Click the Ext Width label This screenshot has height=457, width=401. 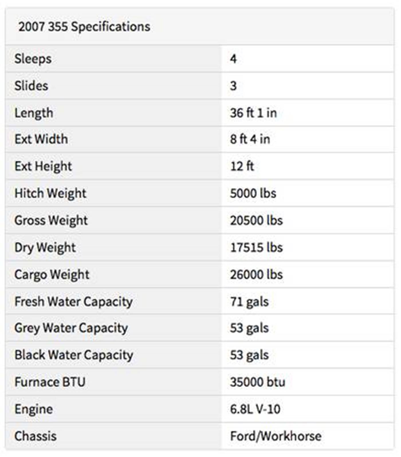pos(41,139)
